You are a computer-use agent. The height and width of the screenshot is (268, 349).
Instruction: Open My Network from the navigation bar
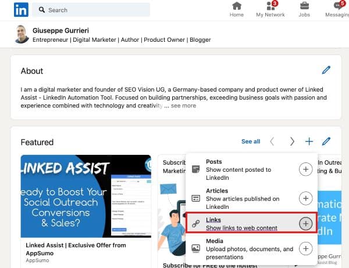tap(270, 9)
